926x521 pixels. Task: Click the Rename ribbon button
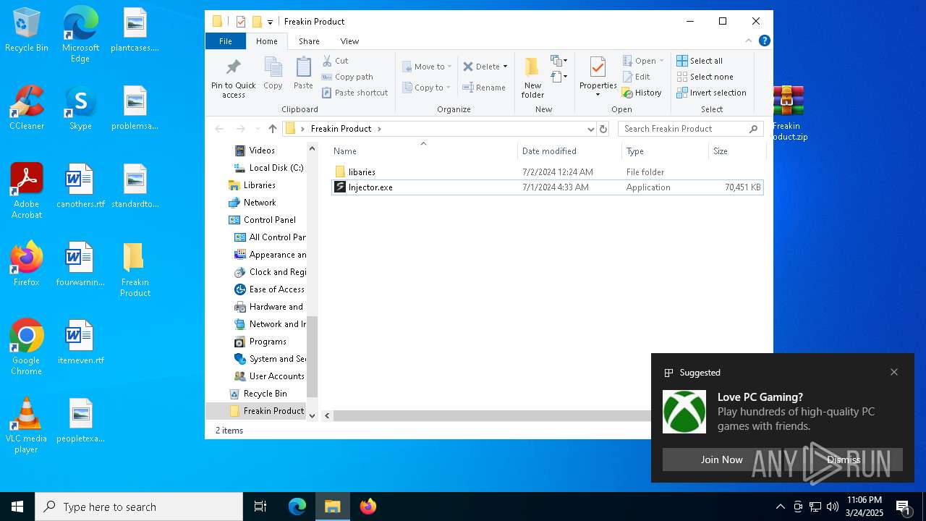tap(485, 88)
